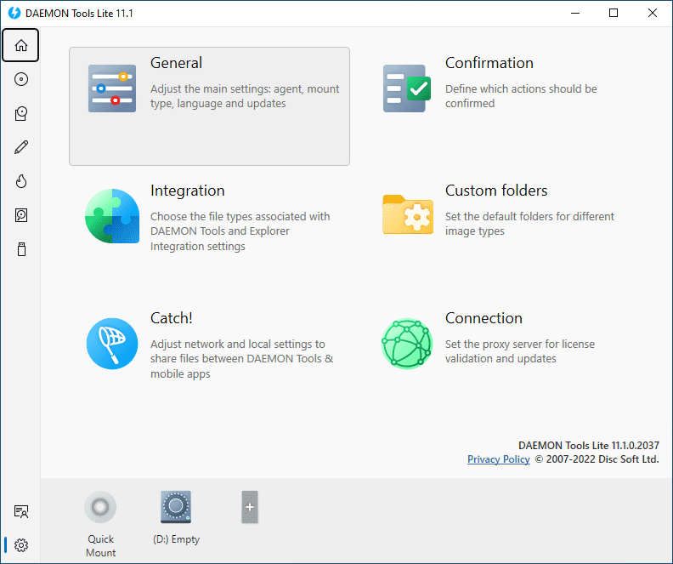Click the copyright 2007-2022 Disc Soft Ltd. text
673x564 pixels.
(597, 459)
